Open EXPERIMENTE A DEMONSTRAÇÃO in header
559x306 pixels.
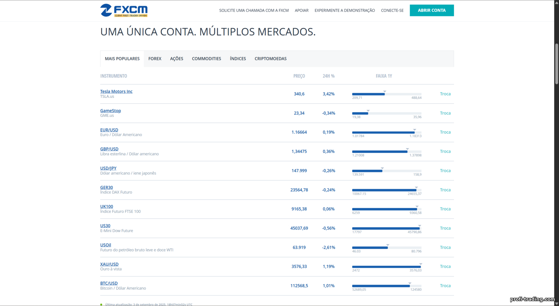click(345, 10)
